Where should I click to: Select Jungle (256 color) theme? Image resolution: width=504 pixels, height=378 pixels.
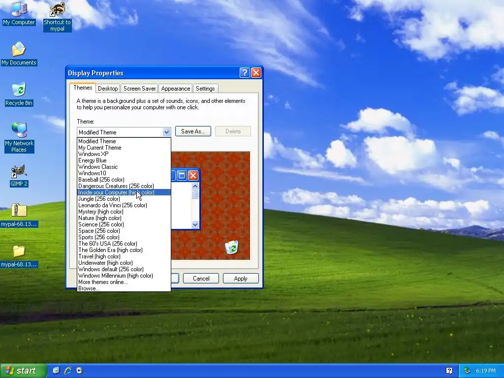point(124,199)
